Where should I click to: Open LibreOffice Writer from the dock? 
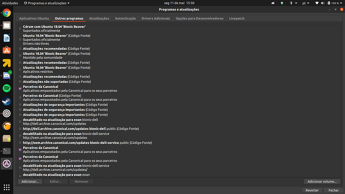[6, 38]
